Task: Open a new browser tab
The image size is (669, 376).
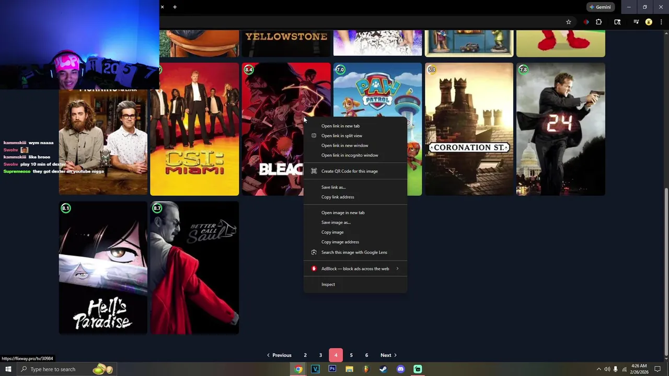Action: [x=175, y=7]
